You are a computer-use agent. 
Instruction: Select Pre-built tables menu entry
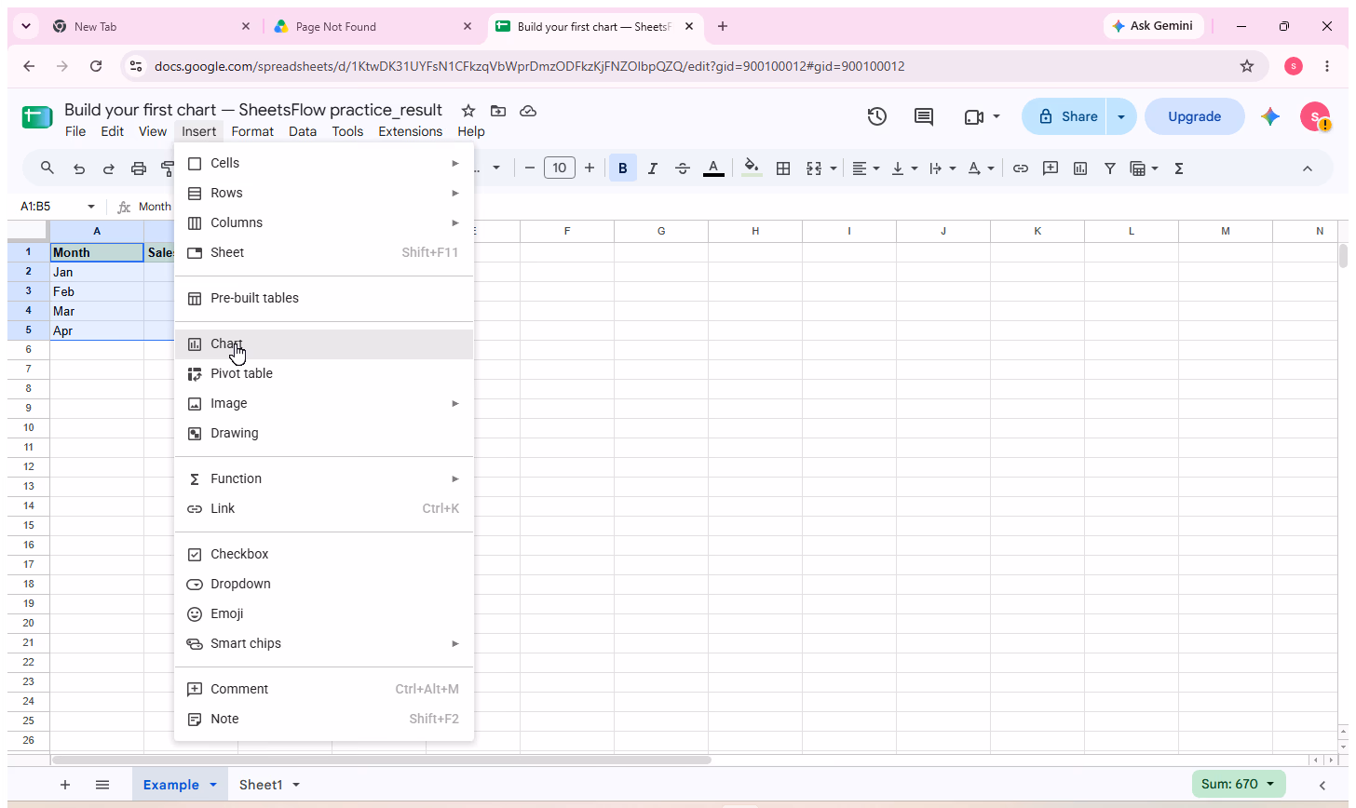click(x=324, y=298)
